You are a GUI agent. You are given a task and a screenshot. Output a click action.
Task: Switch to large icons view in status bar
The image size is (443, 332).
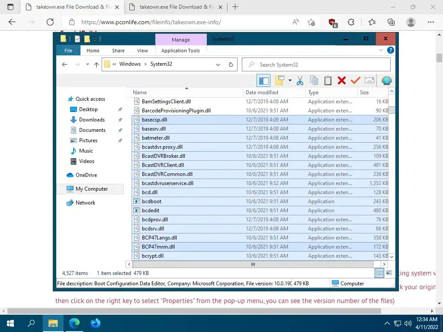(389, 273)
